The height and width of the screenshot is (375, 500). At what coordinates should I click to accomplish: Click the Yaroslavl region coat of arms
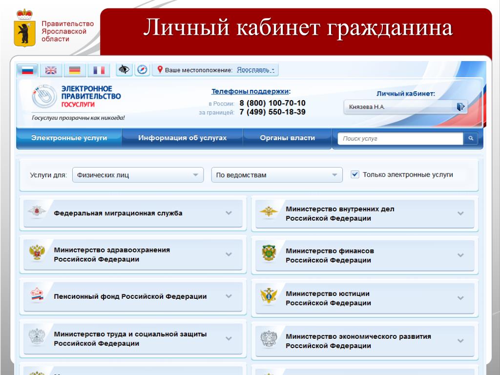pyautogui.click(x=24, y=28)
